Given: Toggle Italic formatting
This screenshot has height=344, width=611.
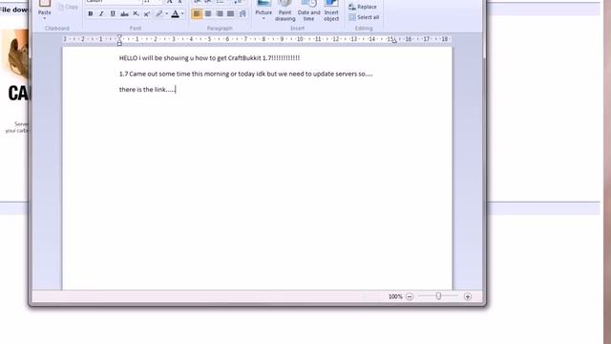Looking at the screenshot, I should tap(101, 14).
